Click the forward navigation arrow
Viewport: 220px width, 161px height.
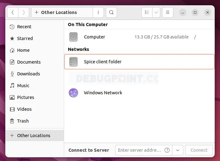[x=24, y=12]
